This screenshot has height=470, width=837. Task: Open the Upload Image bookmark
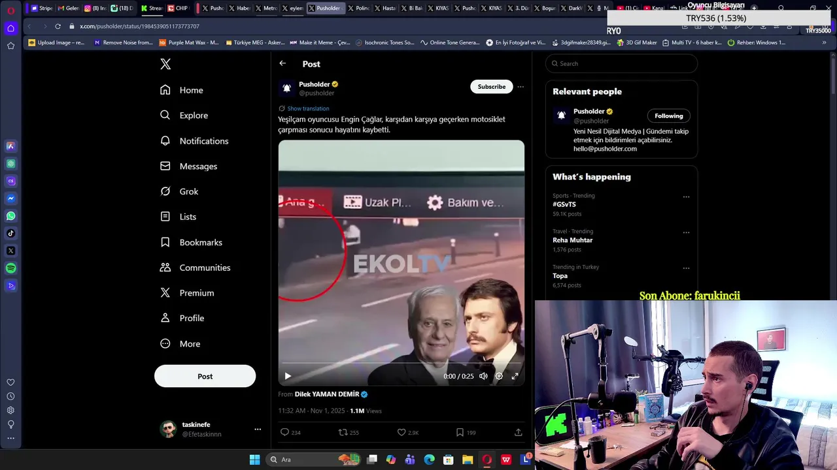(56, 42)
